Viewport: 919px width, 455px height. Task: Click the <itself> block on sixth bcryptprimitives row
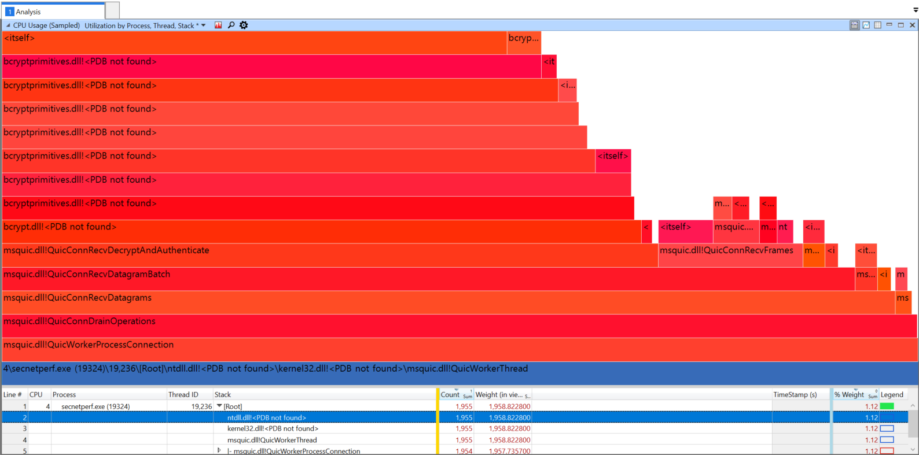pos(613,161)
